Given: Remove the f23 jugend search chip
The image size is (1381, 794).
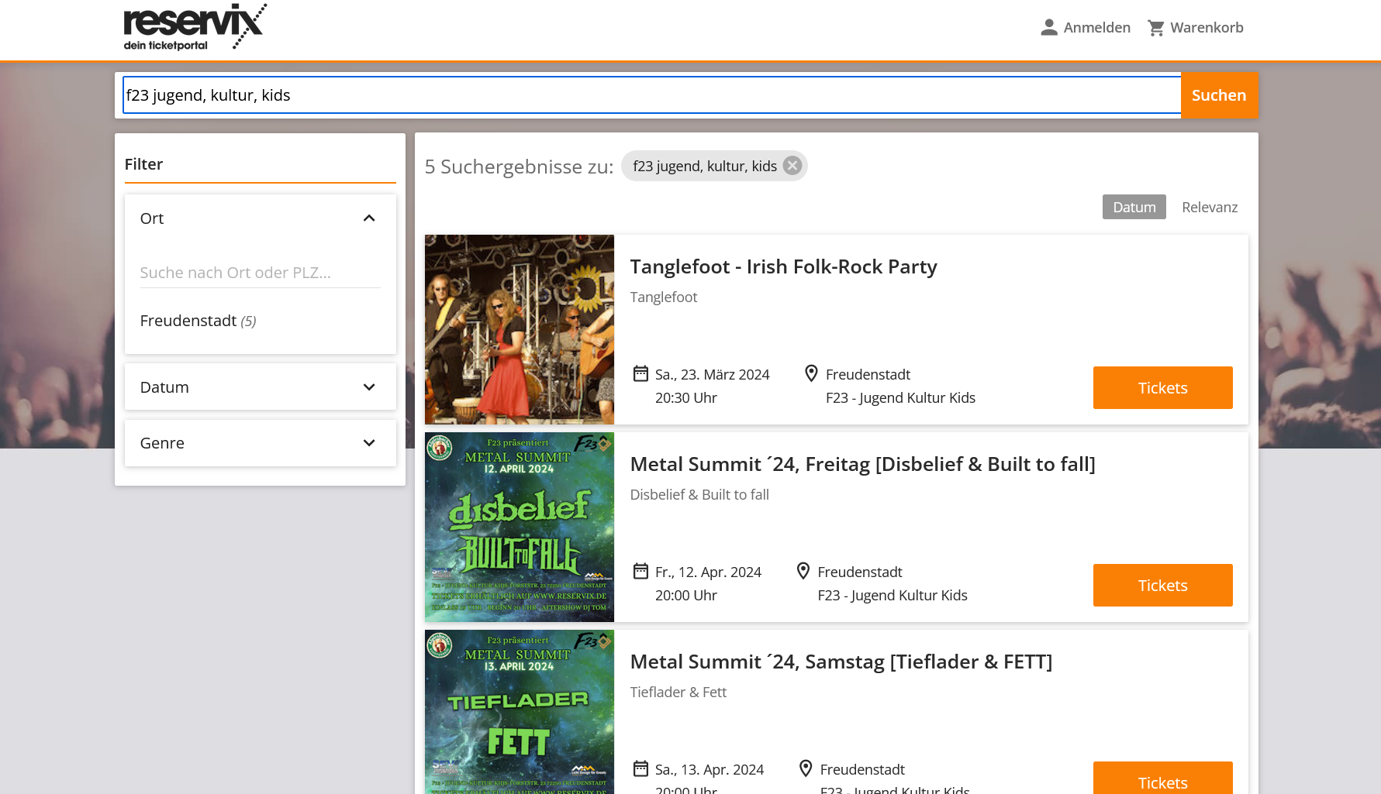Looking at the screenshot, I should click(792, 166).
